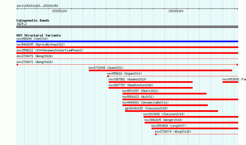246x145 pixels.
Task: Open the nsv5991623 (Wu2021) label
Action: coord(138,97)
